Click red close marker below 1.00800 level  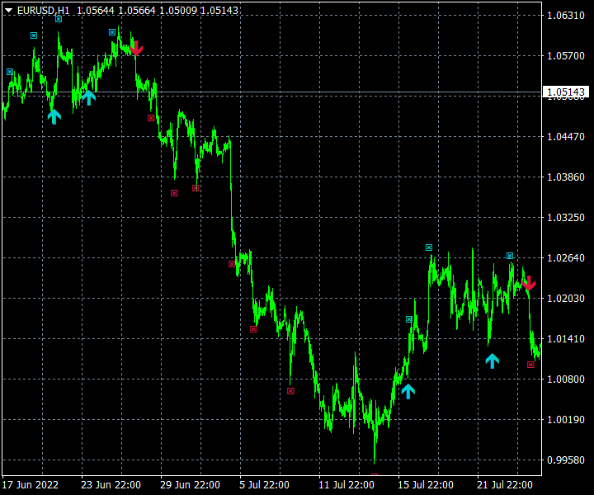(x=290, y=391)
